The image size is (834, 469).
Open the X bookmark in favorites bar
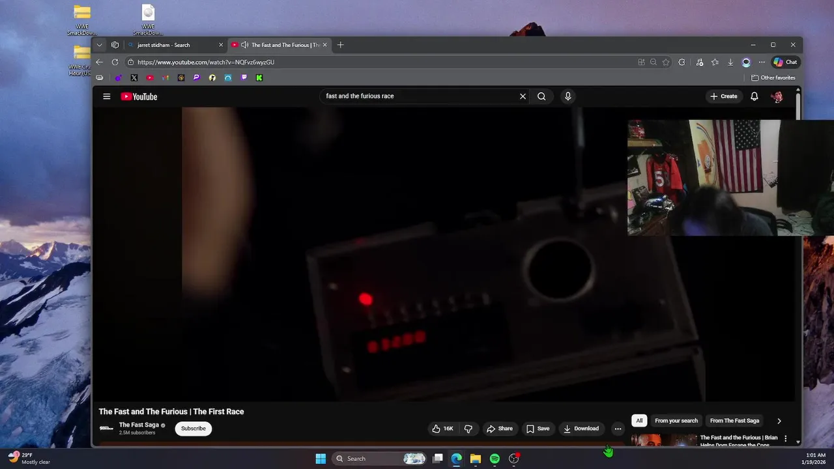[x=134, y=78]
